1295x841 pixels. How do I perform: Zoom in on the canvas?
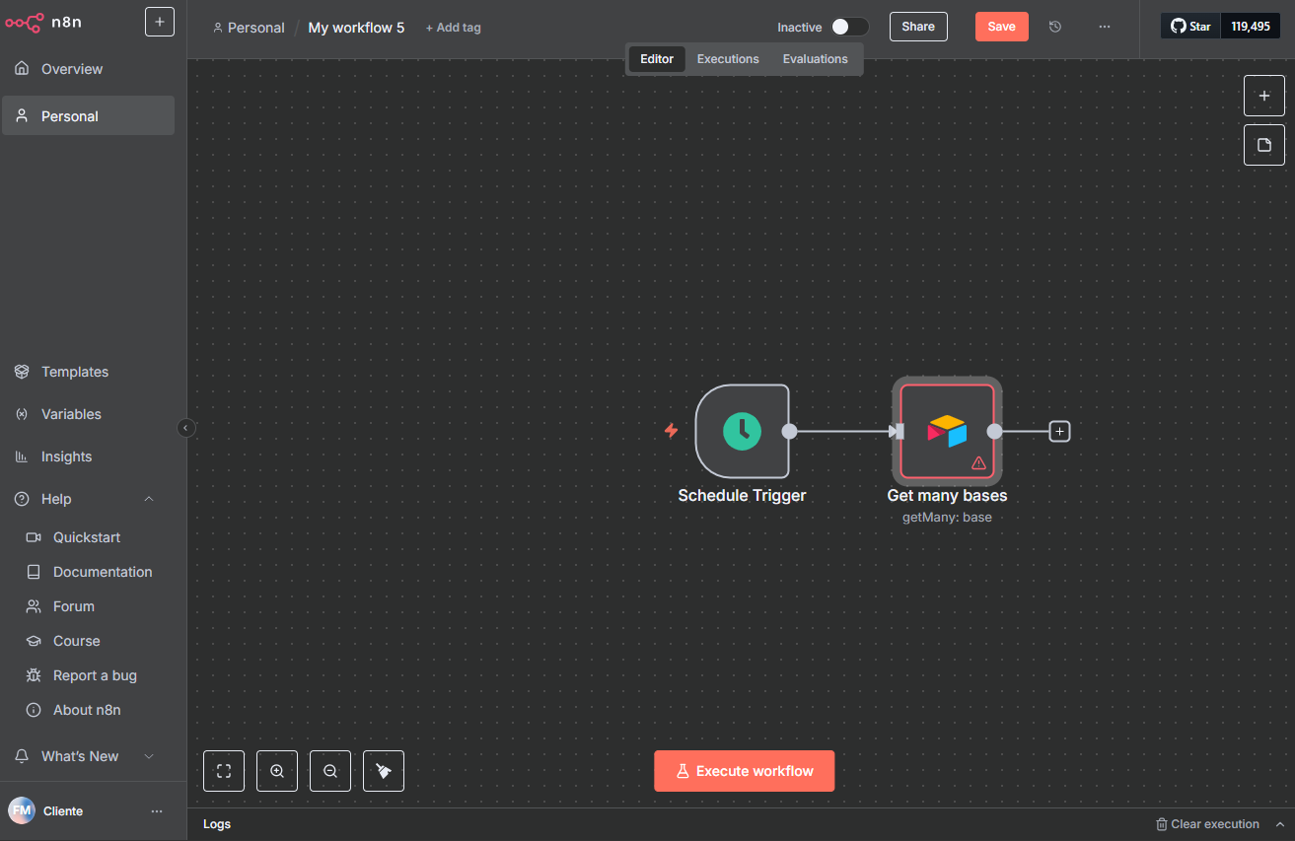[277, 771]
